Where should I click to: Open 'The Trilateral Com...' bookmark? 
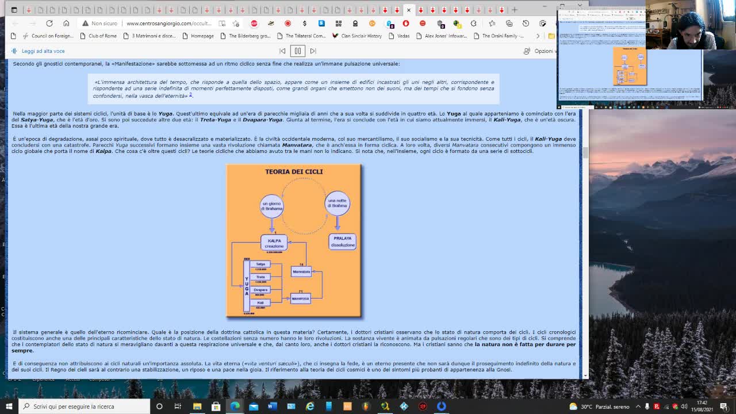301,36
